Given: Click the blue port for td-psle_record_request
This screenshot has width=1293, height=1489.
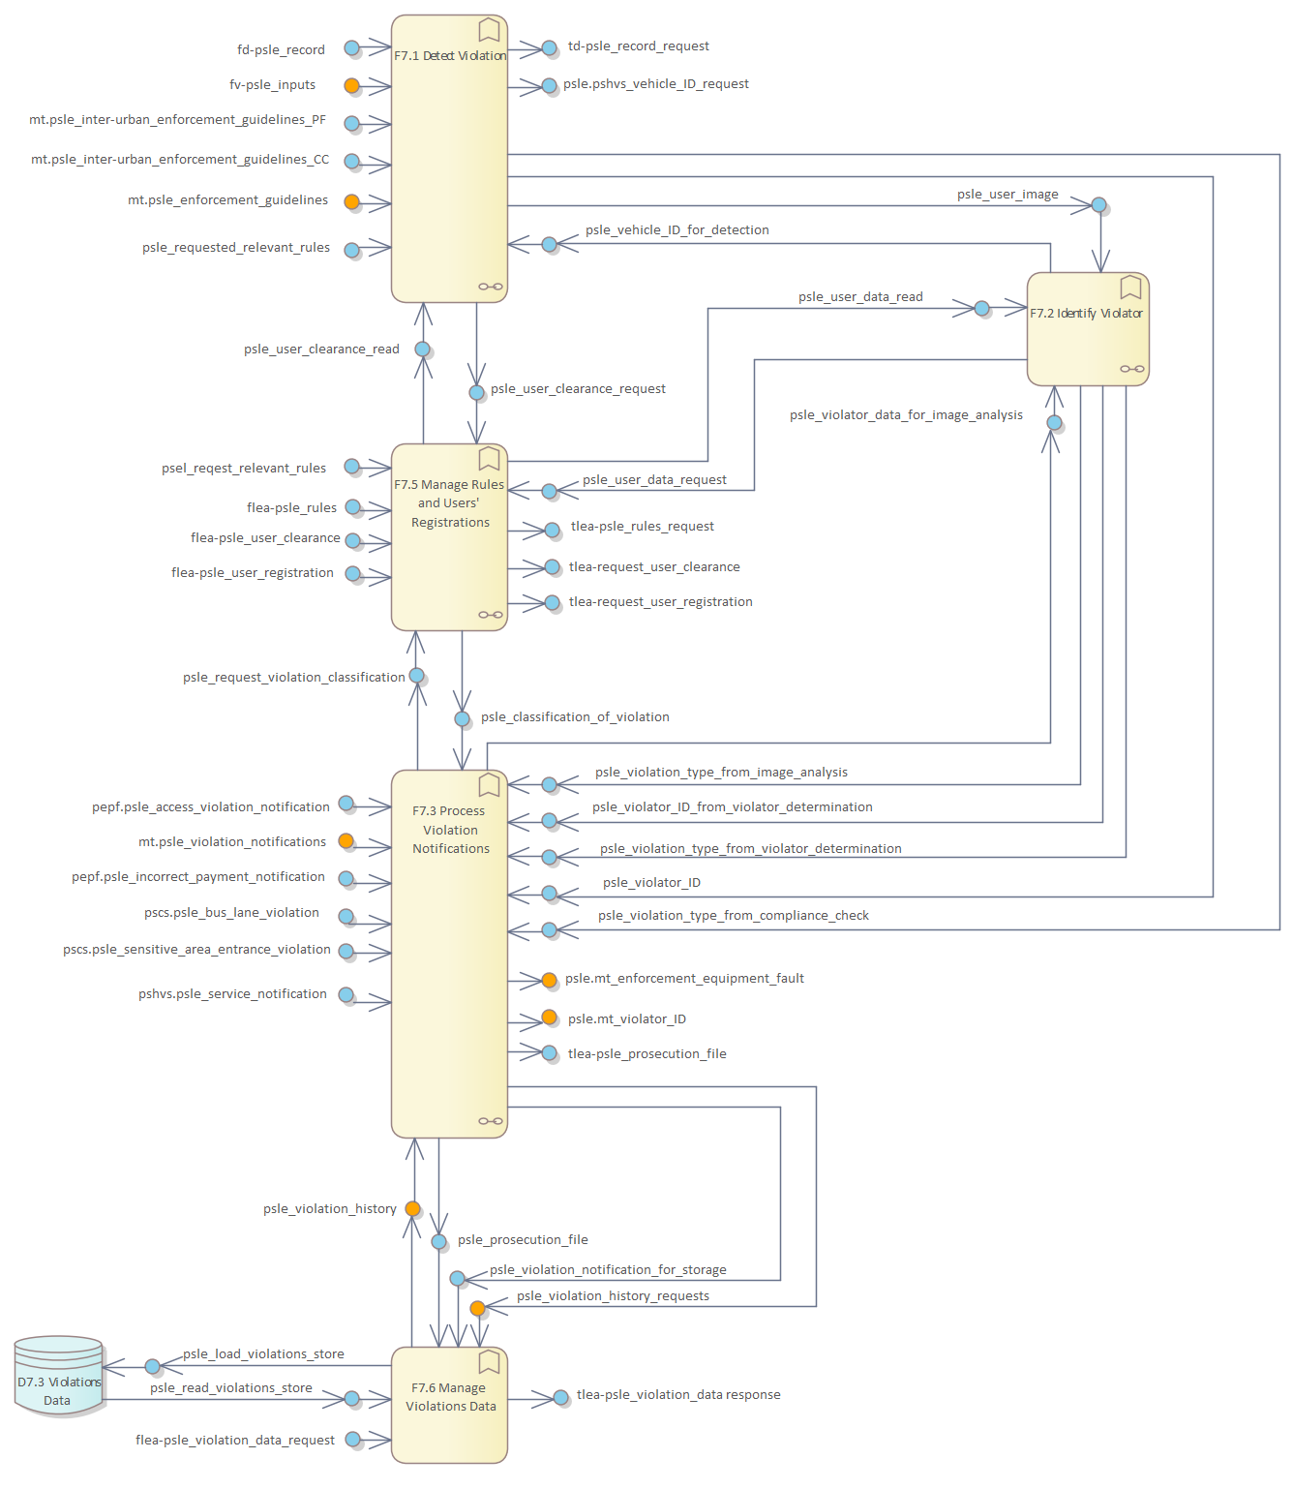Looking at the screenshot, I should (x=549, y=47).
